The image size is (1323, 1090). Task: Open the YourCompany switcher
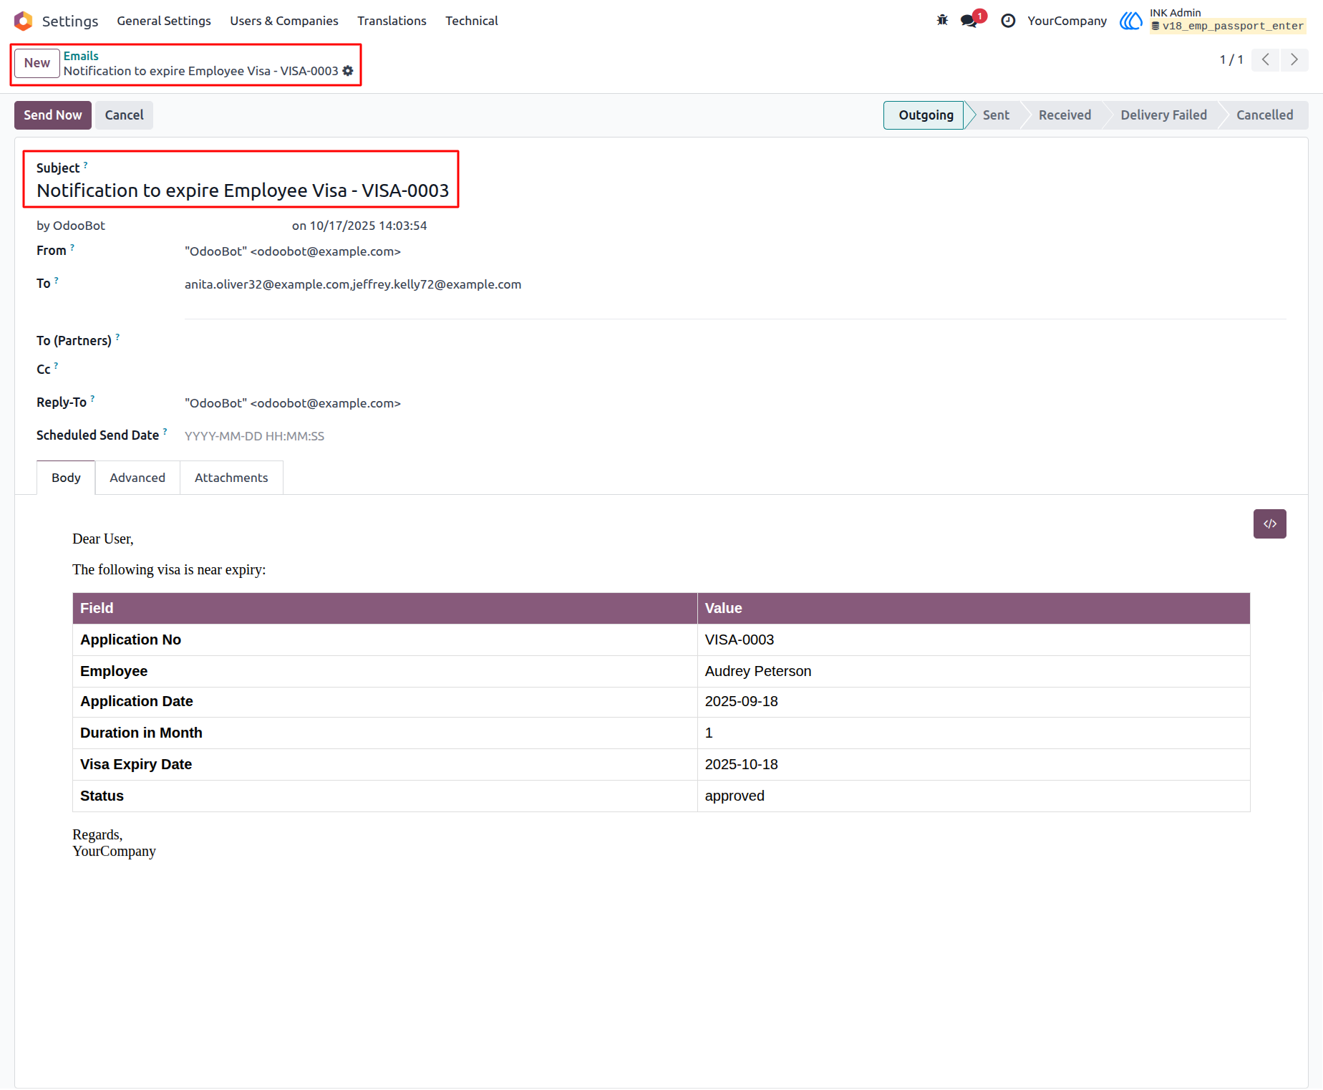(1067, 21)
